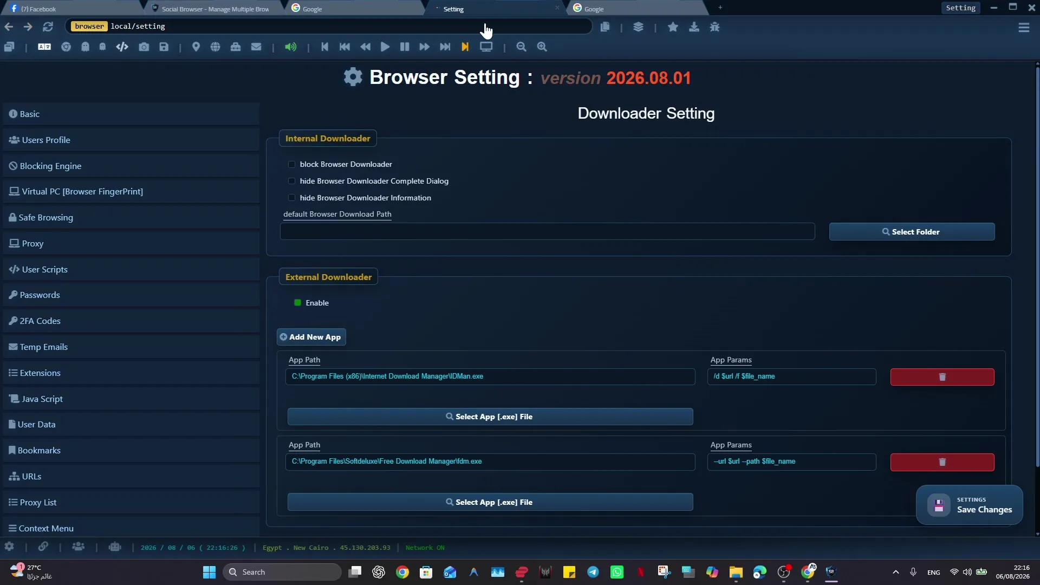This screenshot has width=1040, height=585.
Task: Click the developer code icon in toolbar
Action: click(x=122, y=47)
